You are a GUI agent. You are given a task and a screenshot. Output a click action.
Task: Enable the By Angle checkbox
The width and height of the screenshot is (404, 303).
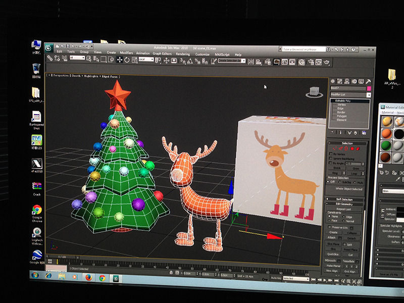coord(331,163)
